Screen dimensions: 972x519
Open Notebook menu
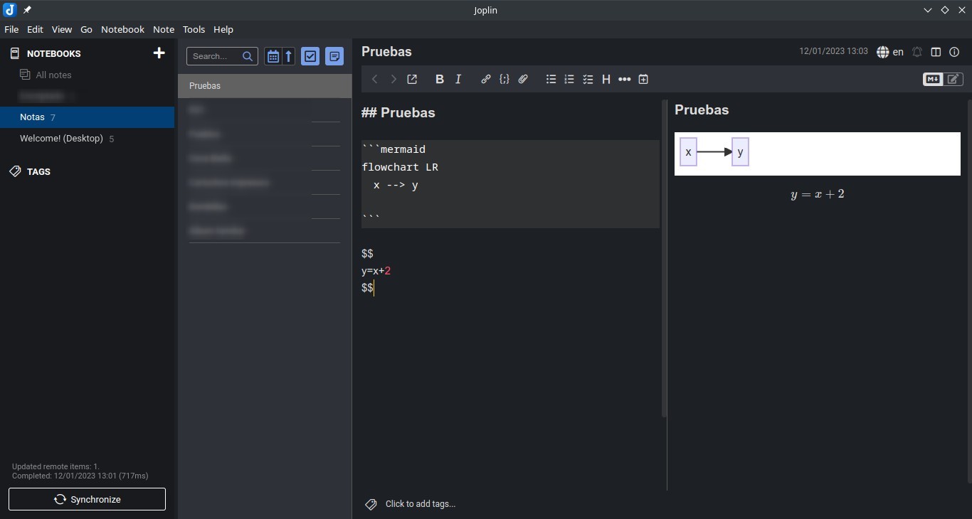coord(122,29)
